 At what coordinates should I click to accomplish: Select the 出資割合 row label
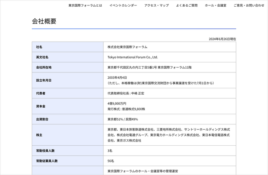point(42,119)
